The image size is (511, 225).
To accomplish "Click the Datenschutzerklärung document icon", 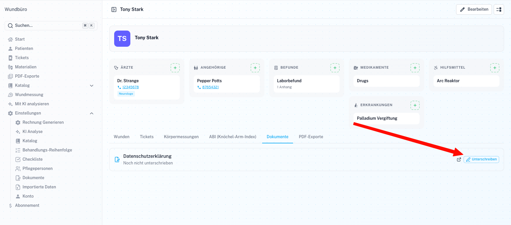I will (x=117, y=160).
